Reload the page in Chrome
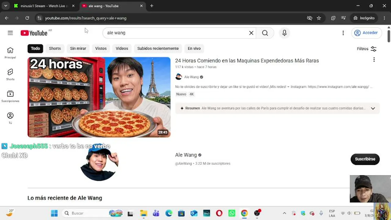 [27, 18]
